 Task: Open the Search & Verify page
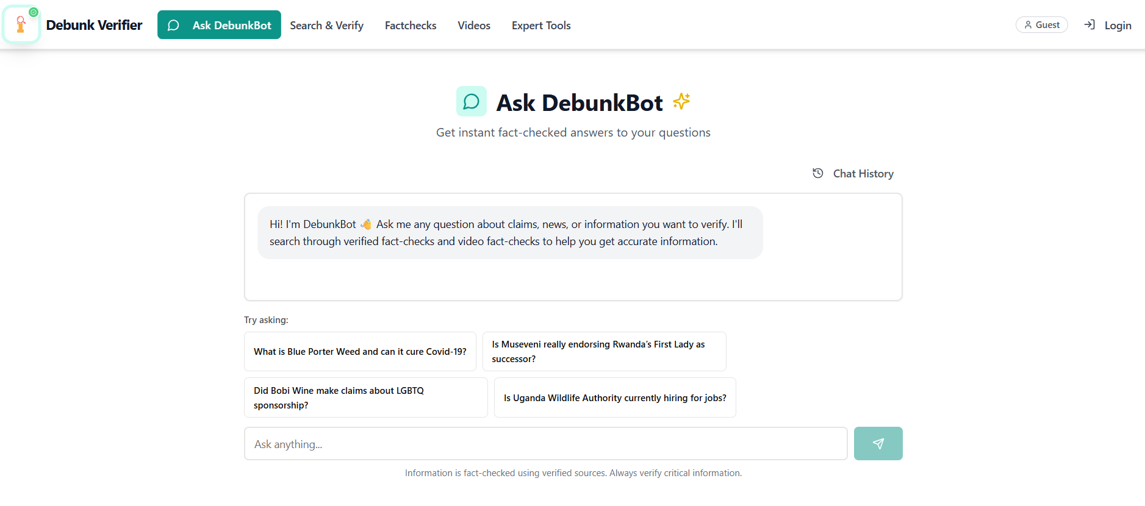tap(326, 25)
